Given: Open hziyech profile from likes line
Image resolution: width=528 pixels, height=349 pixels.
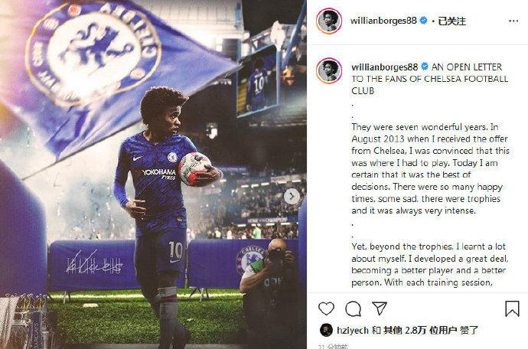Looking at the screenshot, I should [353, 330].
